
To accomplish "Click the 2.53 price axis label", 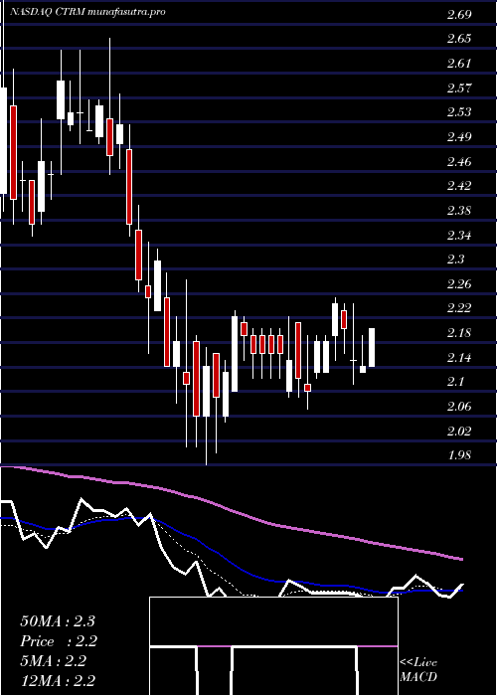I will point(459,111).
